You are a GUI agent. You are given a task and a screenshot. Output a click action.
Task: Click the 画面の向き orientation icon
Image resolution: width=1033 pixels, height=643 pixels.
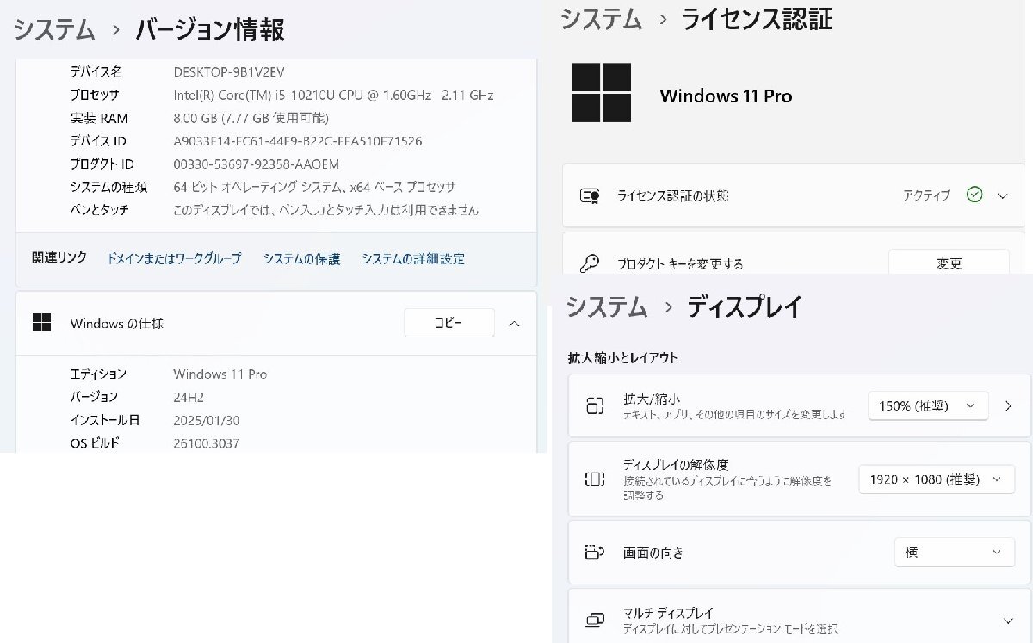(595, 553)
